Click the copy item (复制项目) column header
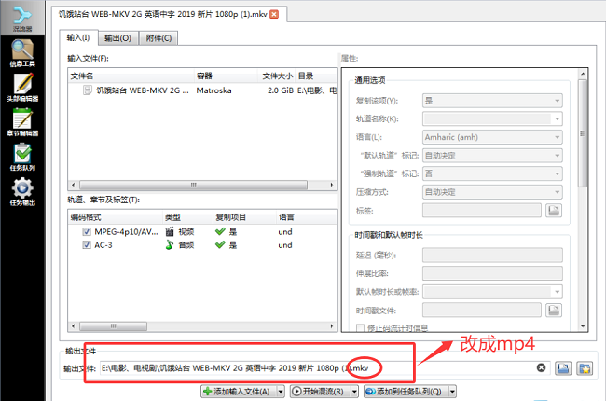The image size is (606, 401). (x=244, y=217)
